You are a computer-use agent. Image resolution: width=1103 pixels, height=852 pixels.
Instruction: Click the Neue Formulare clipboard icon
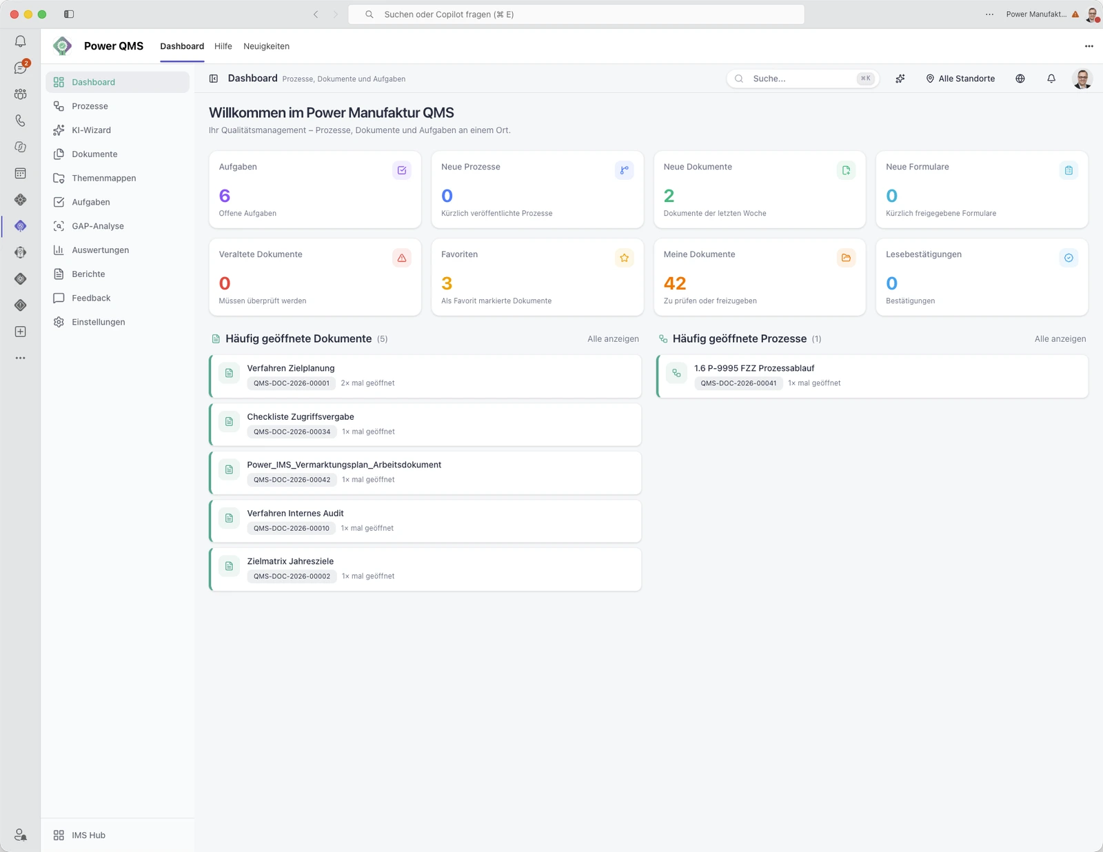pos(1069,170)
